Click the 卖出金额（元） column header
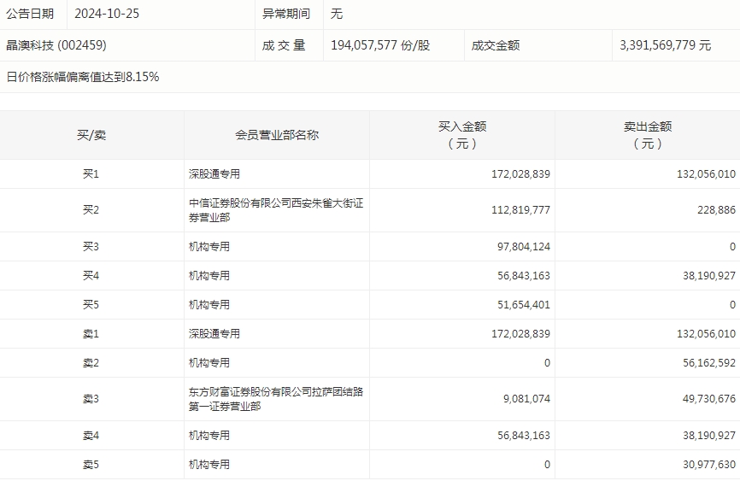 (648, 135)
